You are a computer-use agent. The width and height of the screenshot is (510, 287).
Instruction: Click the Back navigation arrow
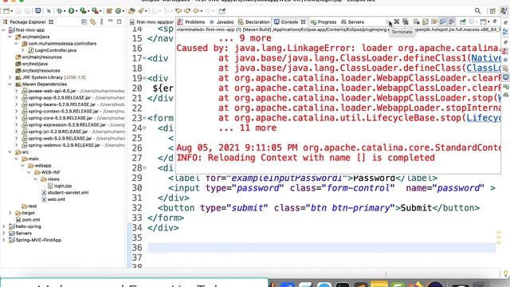[196, 11]
